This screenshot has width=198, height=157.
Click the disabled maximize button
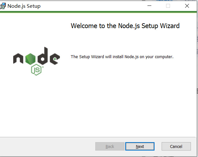pyautogui.click(x=168, y=6)
